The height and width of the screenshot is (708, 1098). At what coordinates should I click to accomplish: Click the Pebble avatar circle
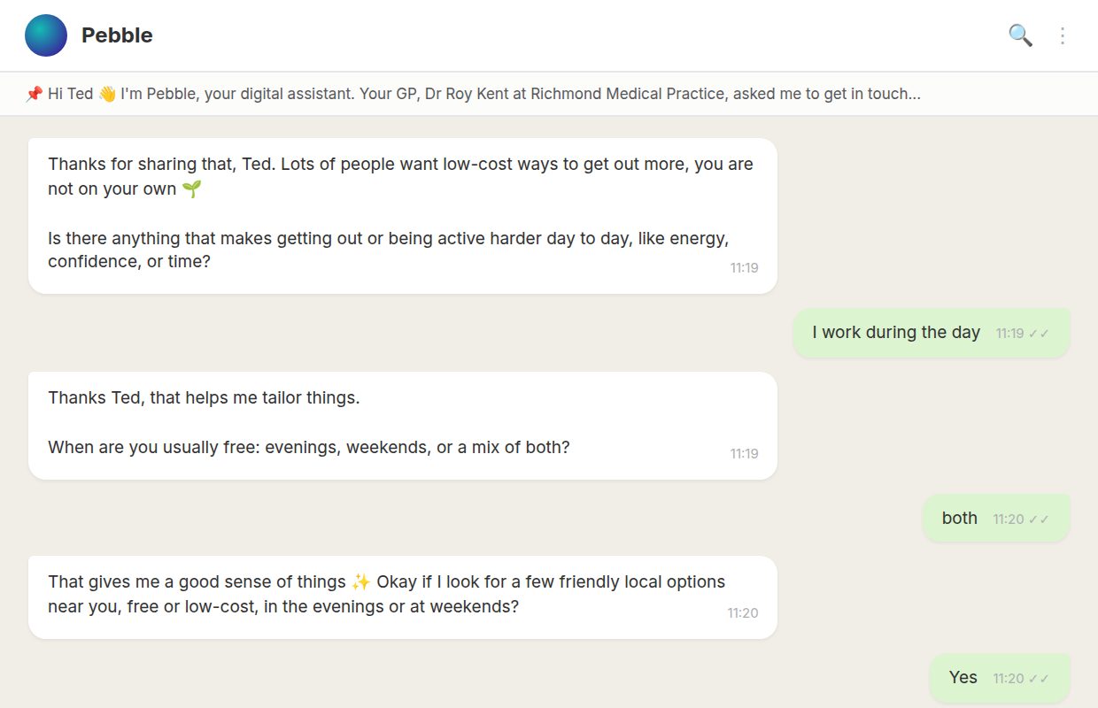point(46,35)
